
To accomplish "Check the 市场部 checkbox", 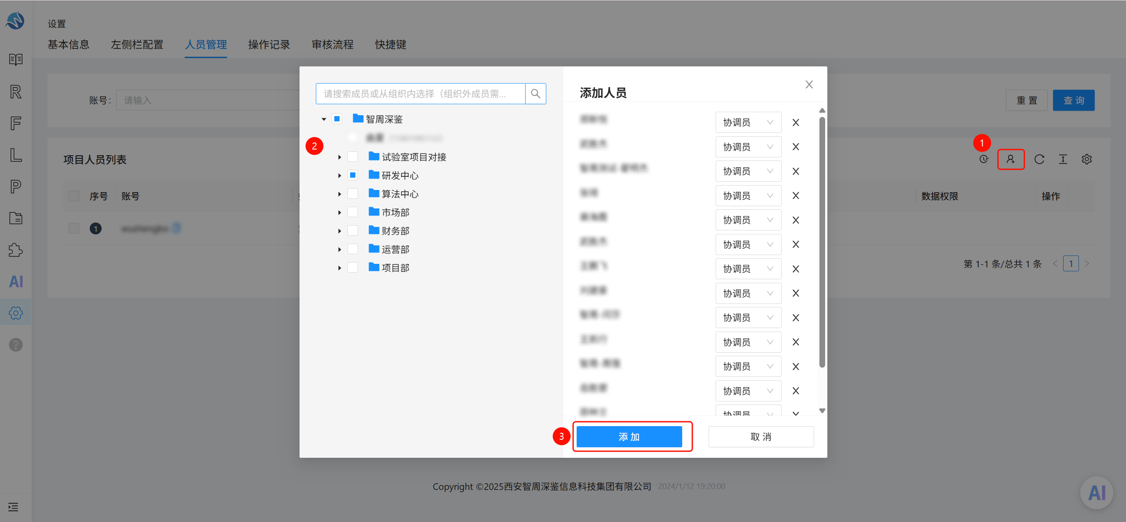I will [353, 212].
